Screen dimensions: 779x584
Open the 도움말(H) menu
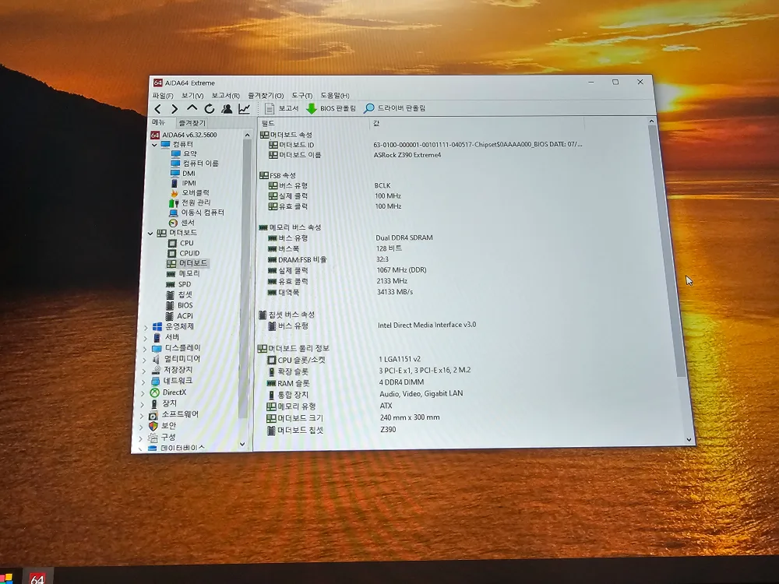point(335,95)
